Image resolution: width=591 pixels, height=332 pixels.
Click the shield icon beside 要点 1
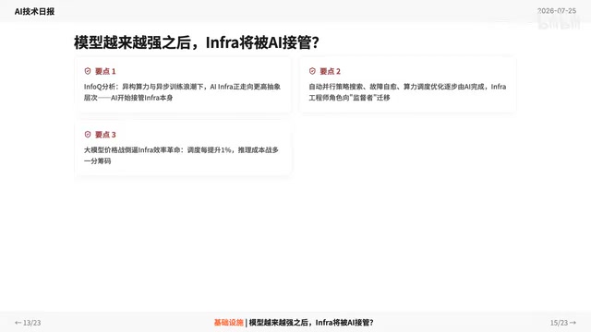pyautogui.click(x=88, y=71)
